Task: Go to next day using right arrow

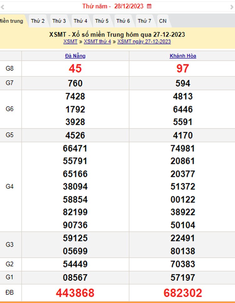Action: point(232,7)
